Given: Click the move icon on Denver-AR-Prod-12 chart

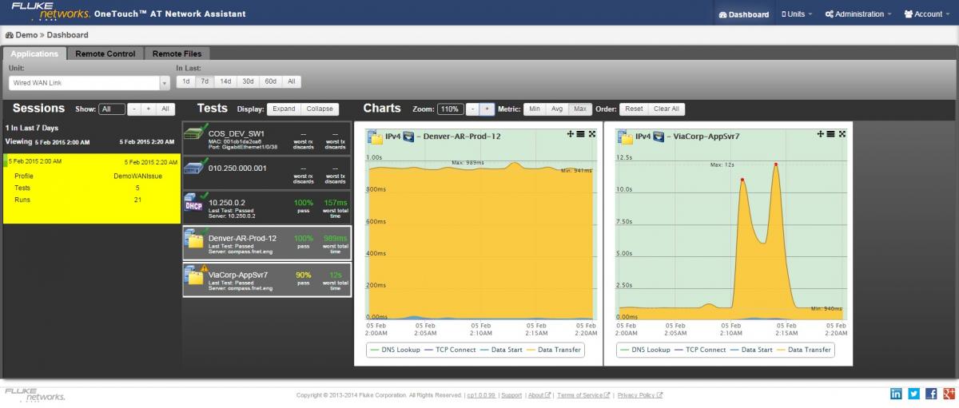Looking at the screenshot, I should (571, 134).
